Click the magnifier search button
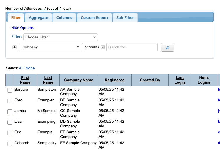Viewport: 220px width, 149px height. point(168,47)
